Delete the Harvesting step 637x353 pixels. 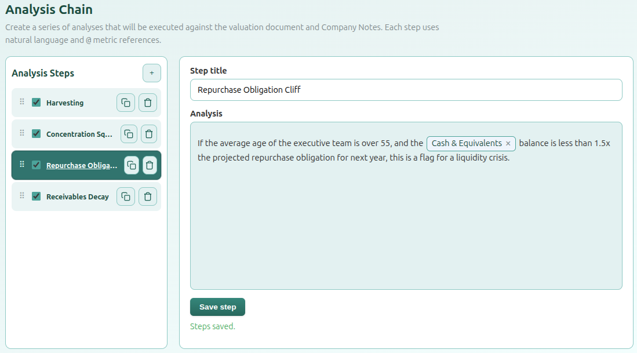coord(148,103)
